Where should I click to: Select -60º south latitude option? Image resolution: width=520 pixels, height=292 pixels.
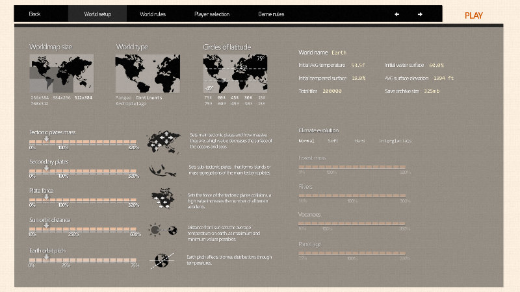(222, 104)
